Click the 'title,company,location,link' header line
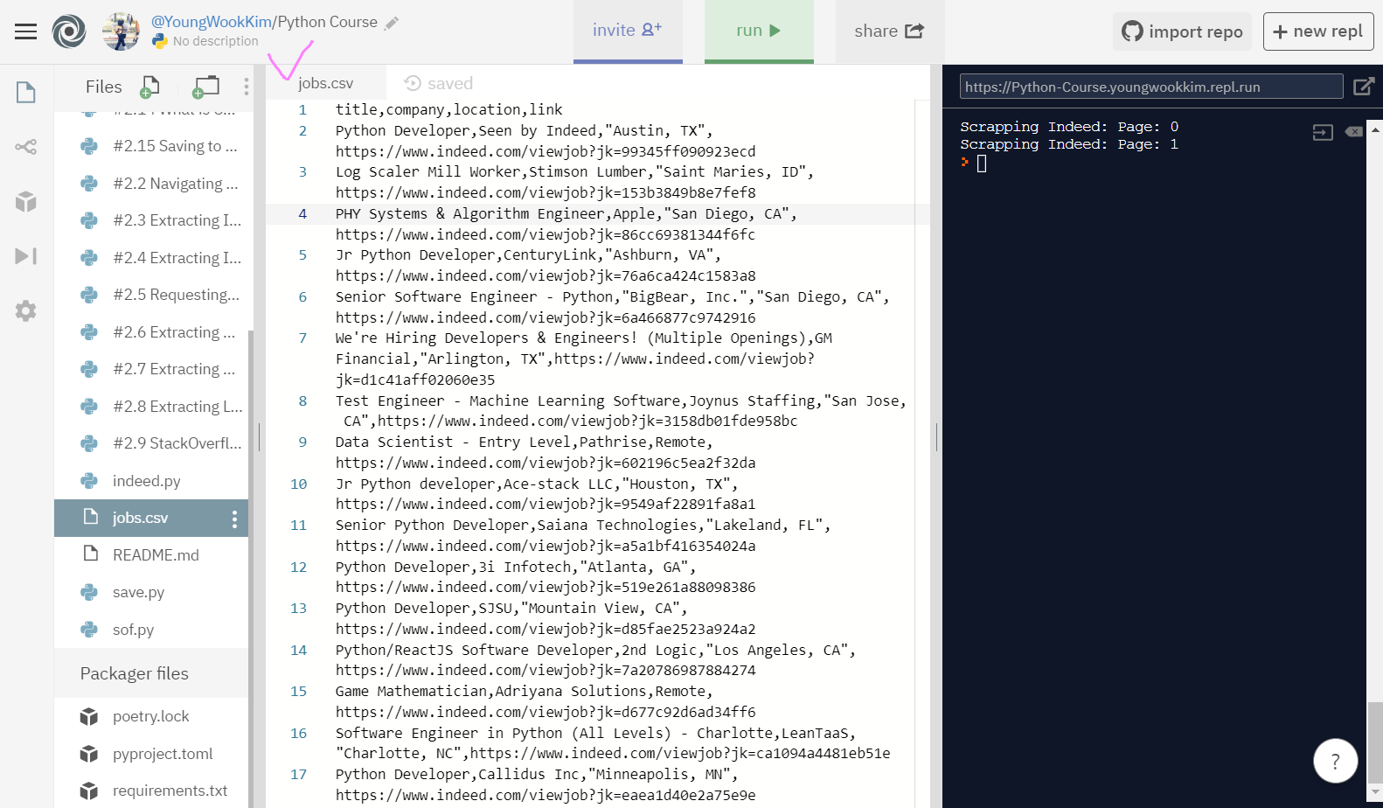1383x808 pixels. pyautogui.click(x=448, y=109)
